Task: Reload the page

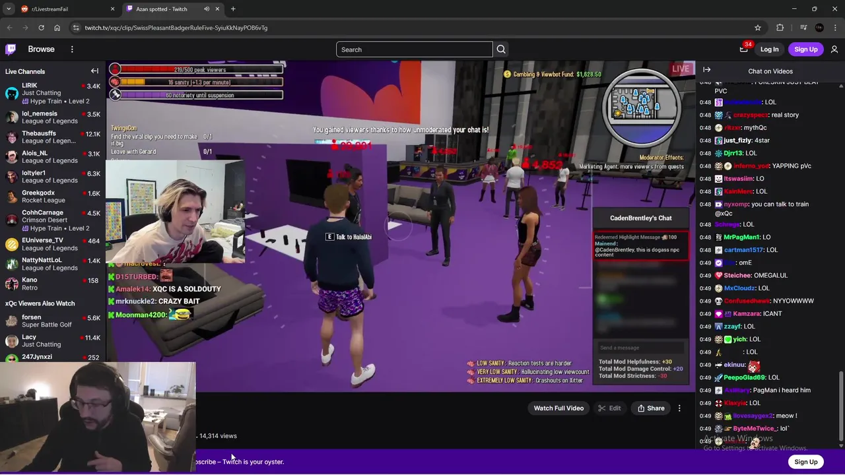Action: point(41,28)
